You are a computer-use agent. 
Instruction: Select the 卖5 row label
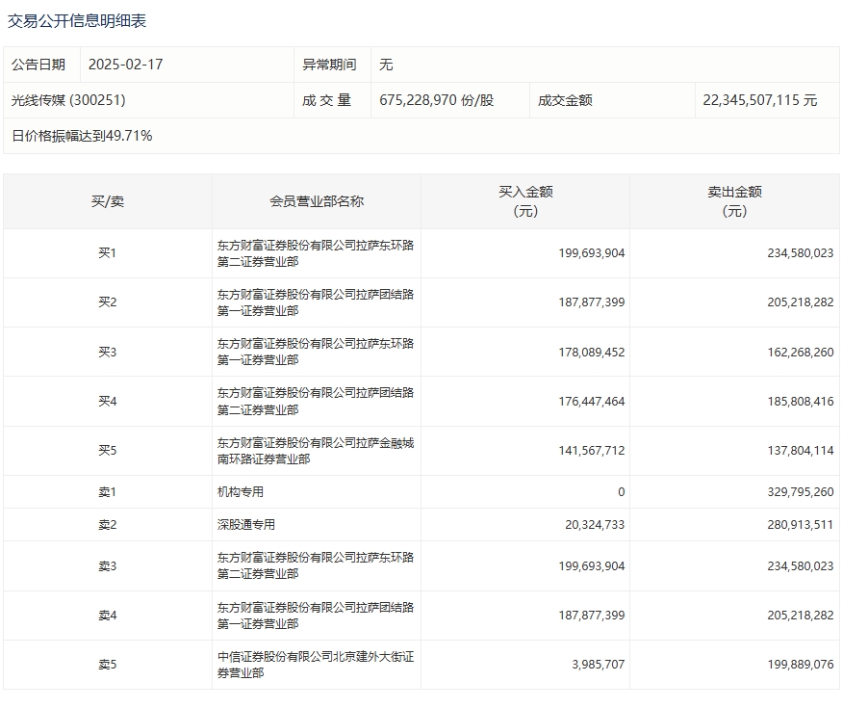[108, 665]
